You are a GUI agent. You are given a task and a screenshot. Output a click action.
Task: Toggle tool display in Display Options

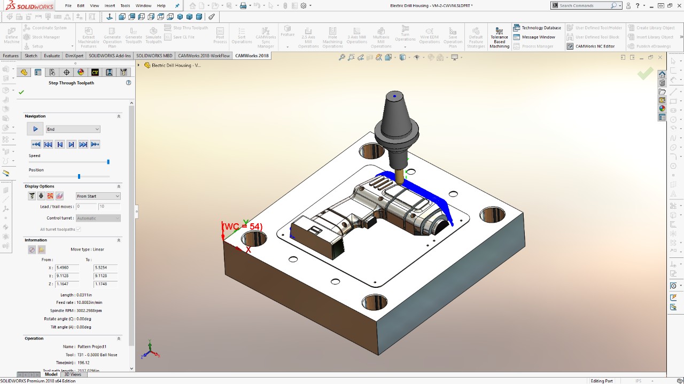click(32, 196)
